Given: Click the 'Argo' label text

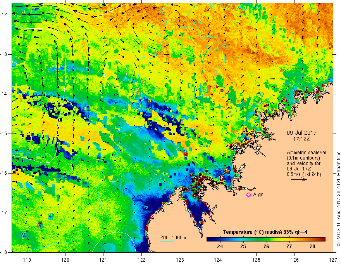Looking at the screenshot, I should pyautogui.click(x=258, y=195).
